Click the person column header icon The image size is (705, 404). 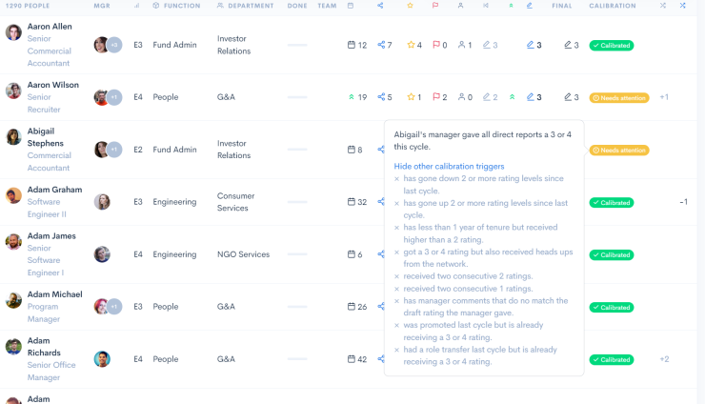[461, 6]
